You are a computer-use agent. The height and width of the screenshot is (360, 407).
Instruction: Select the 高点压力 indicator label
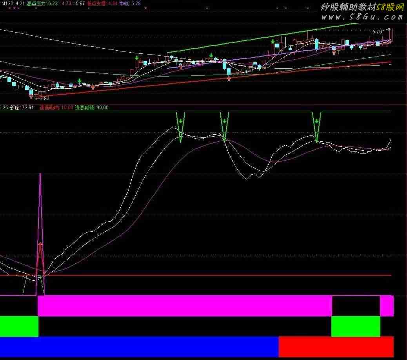(36, 4)
